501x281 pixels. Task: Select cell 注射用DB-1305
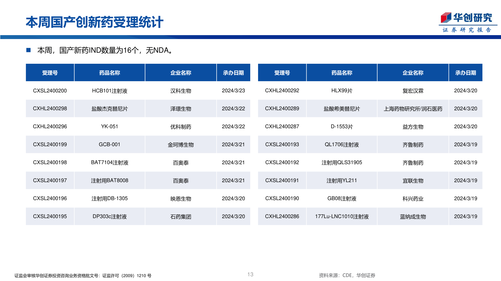pyautogui.click(x=110, y=198)
